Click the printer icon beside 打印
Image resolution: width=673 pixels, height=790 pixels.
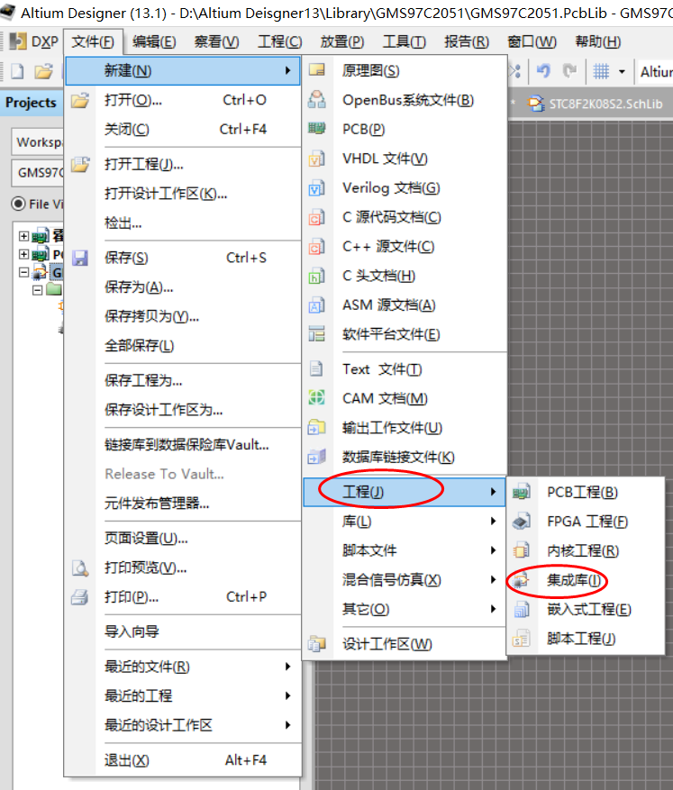pyautogui.click(x=80, y=597)
